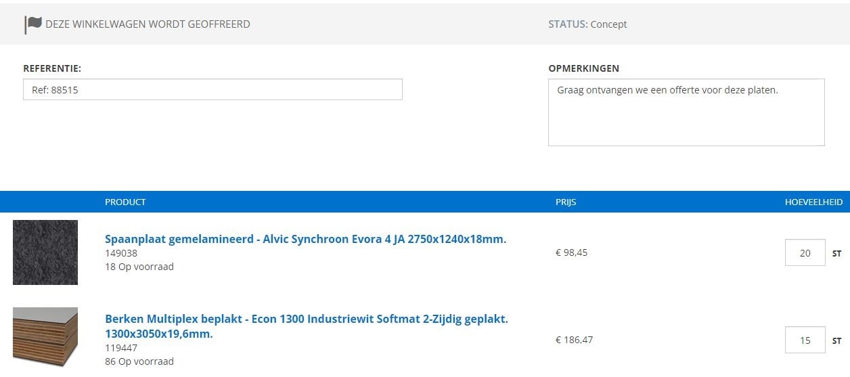Click the flag icon in the quote banner
This screenshot has width=850, height=377.
point(33,24)
